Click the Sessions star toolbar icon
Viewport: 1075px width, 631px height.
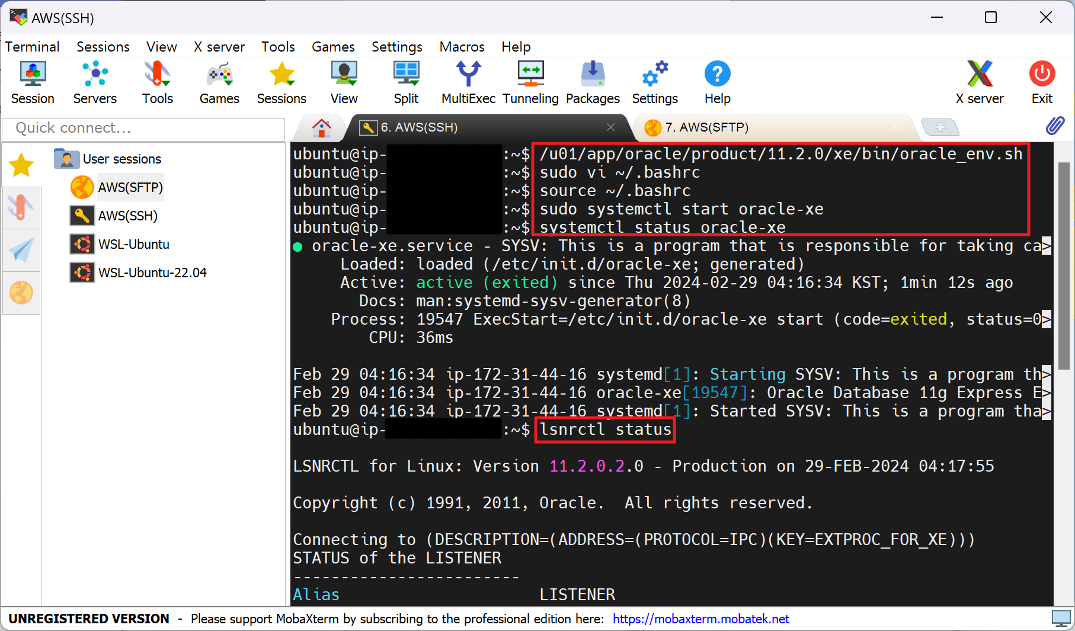281,83
